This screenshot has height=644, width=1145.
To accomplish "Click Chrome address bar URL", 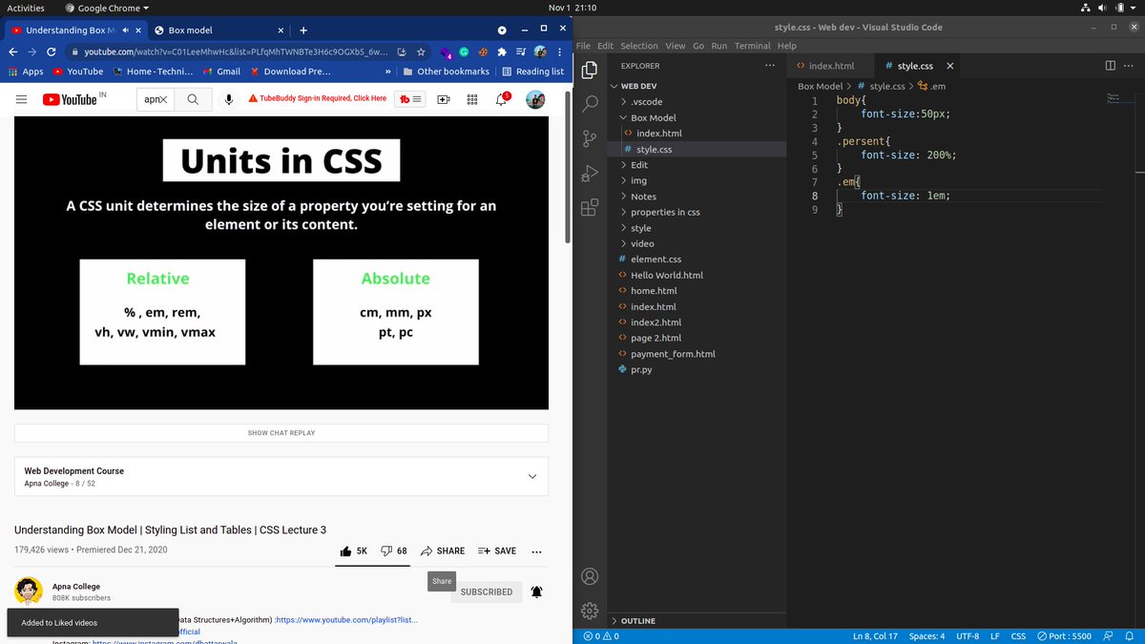I will [x=236, y=52].
